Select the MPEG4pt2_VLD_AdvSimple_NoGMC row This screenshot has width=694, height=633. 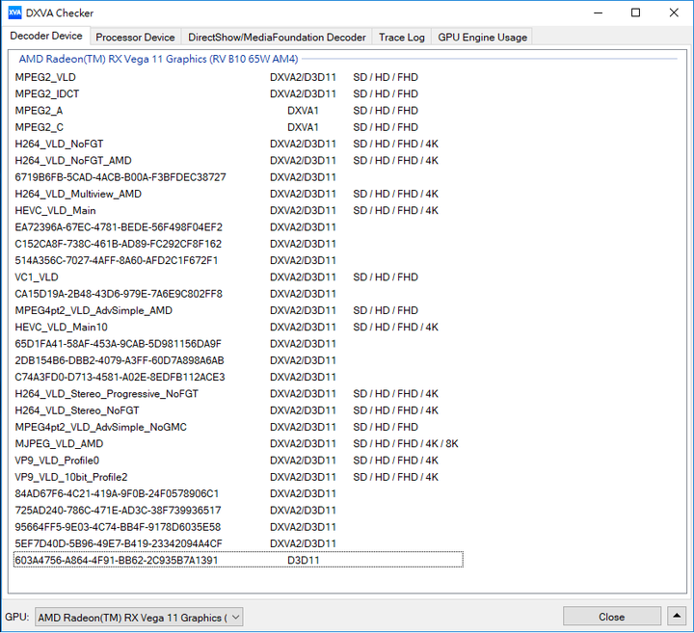pyautogui.click(x=238, y=428)
